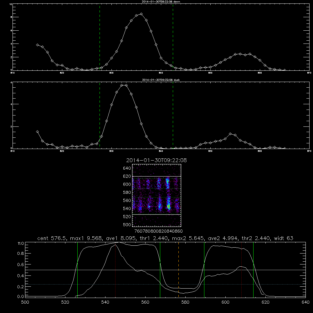Select the colored spectral image thumbnail

click(157, 195)
